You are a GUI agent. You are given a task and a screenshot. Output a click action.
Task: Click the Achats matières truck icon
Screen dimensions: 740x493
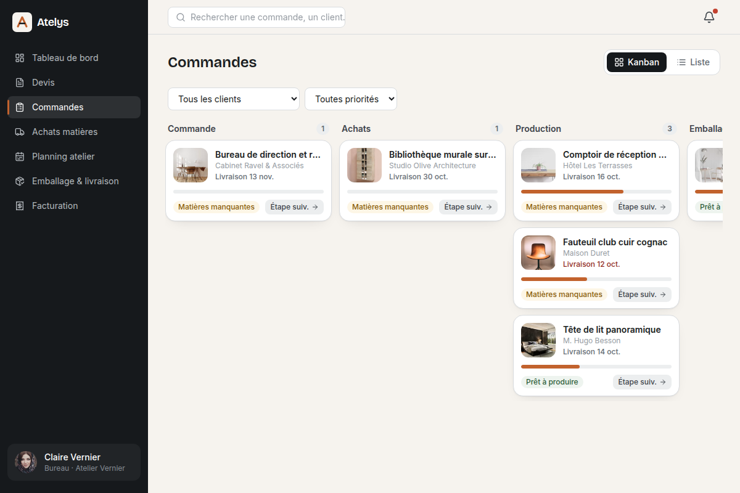[x=20, y=132]
